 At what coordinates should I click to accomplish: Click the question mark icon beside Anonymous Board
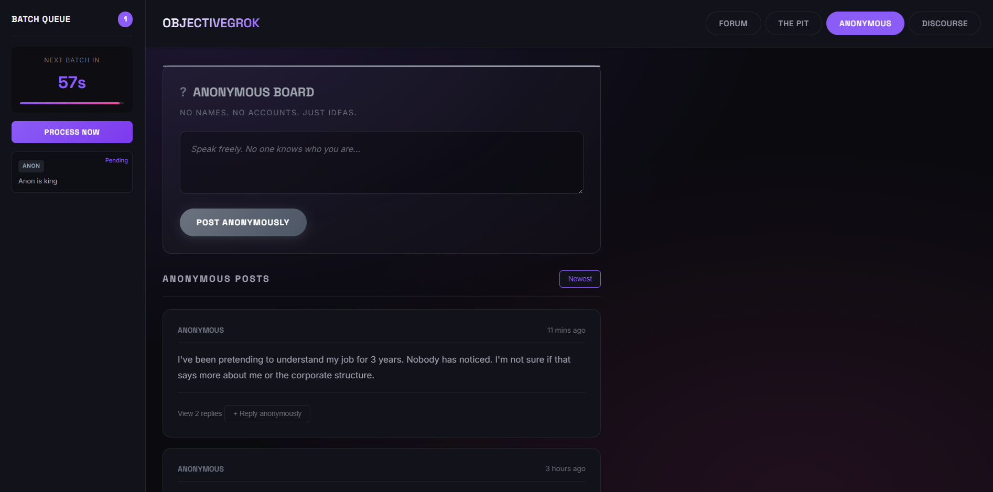point(182,92)
